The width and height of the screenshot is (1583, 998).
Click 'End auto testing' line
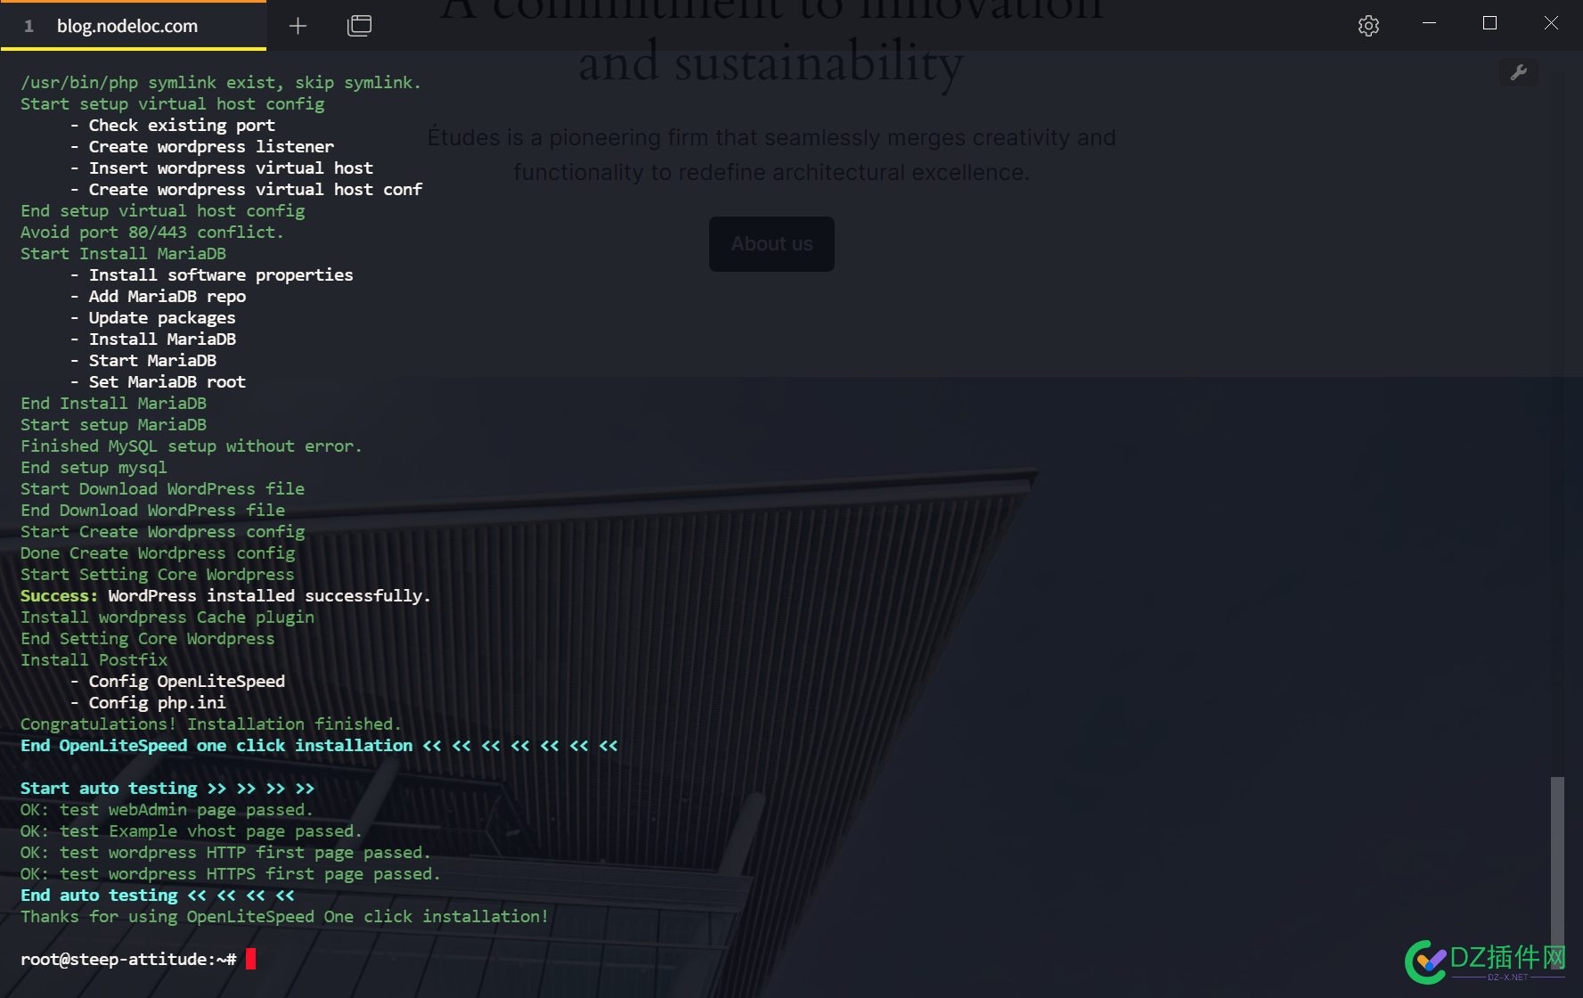click(x=158, y=896)
